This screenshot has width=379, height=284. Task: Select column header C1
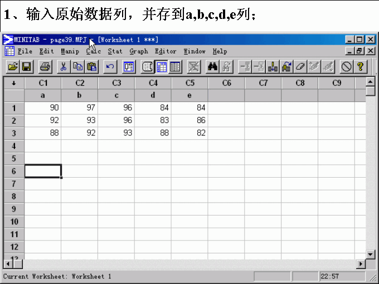click(x=43, y=83)
